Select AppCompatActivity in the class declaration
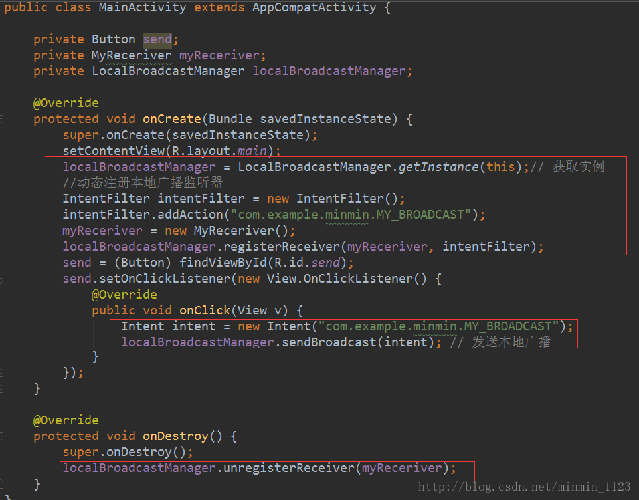 (314, 7)
